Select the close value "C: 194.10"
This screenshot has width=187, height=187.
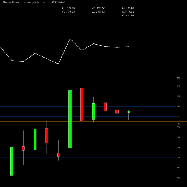pos(69,12)
